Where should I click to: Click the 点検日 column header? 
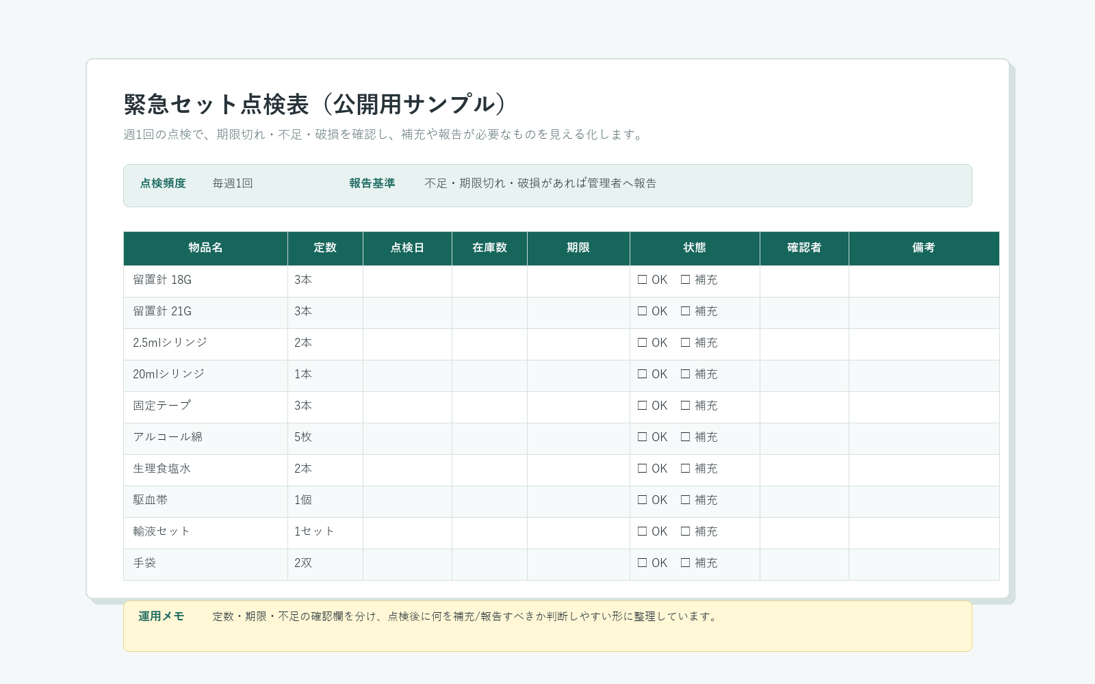click(x=407, y=248)
